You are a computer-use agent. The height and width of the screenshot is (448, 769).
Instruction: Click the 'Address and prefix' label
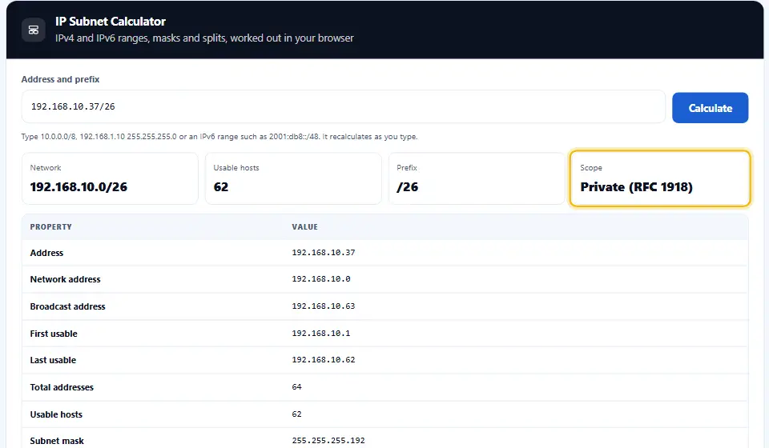(x=60, y=79)
